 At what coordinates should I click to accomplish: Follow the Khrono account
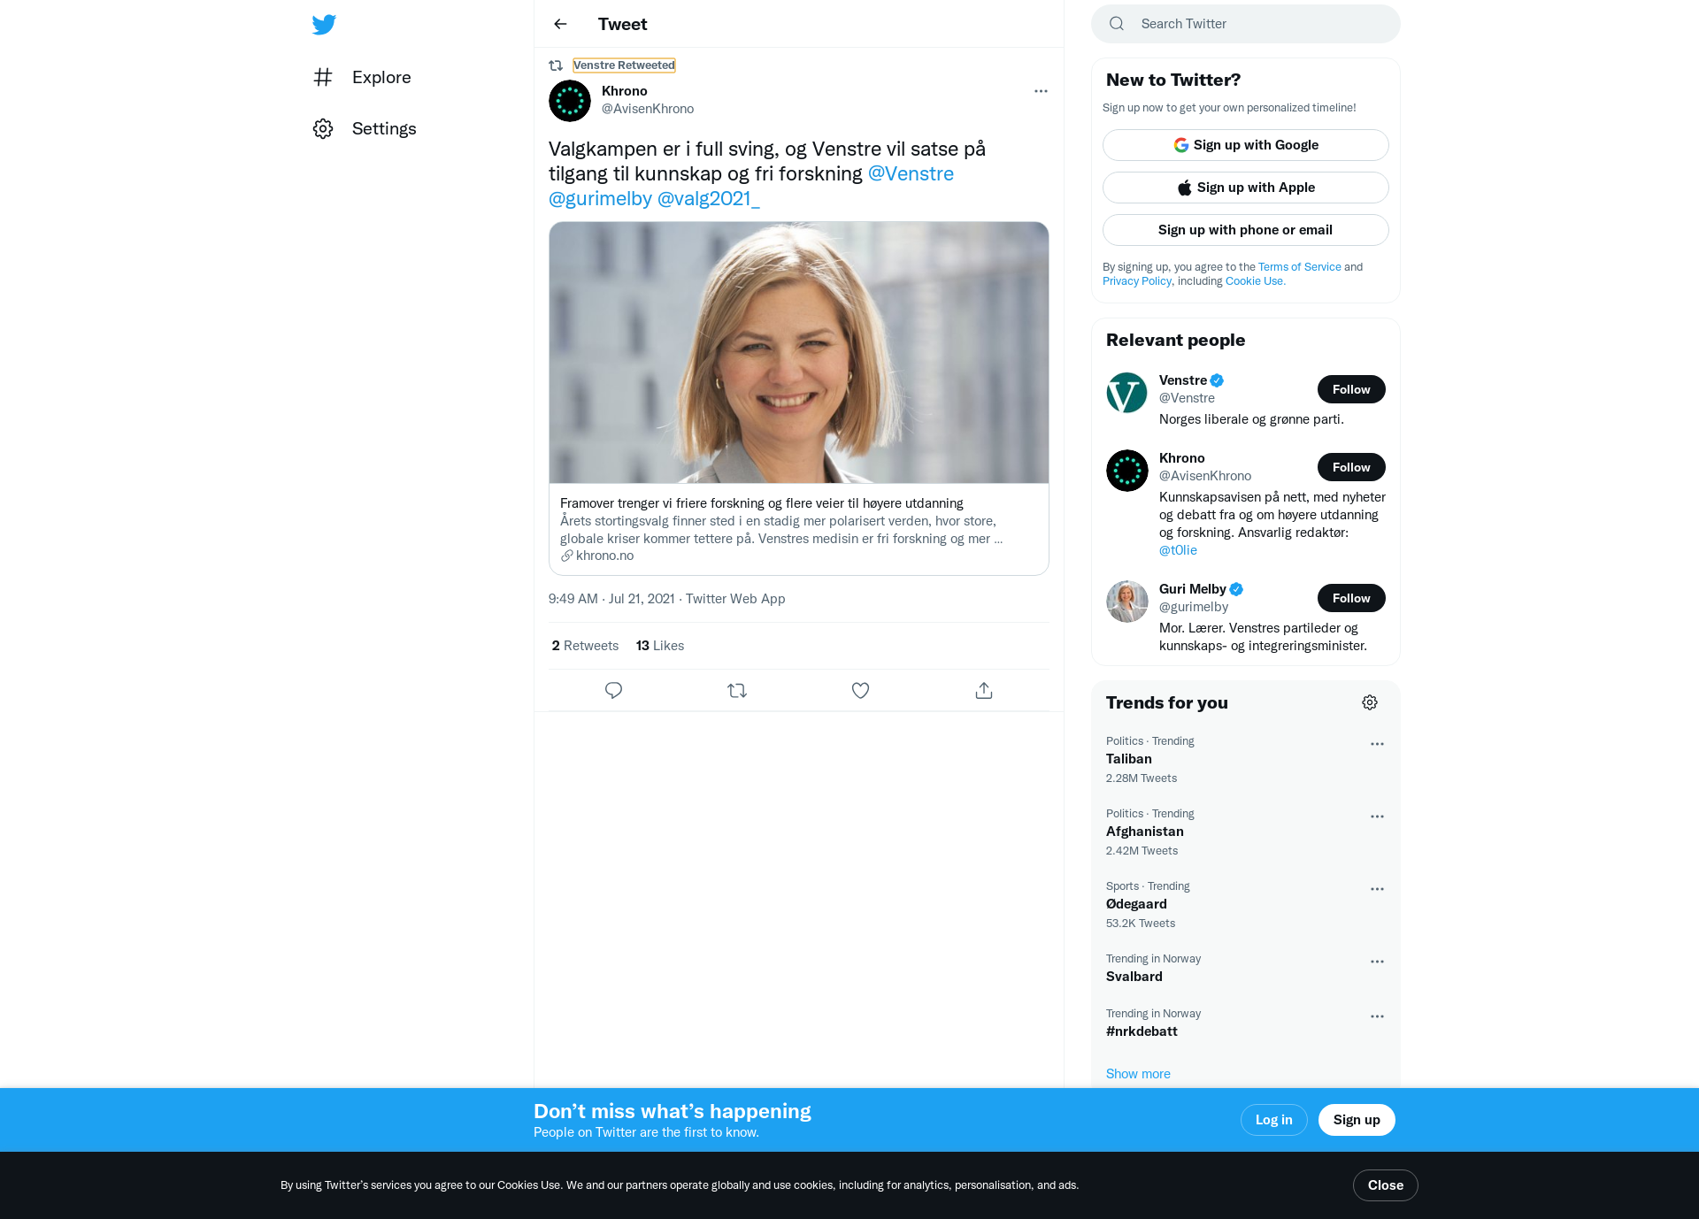coord(1351,467)
